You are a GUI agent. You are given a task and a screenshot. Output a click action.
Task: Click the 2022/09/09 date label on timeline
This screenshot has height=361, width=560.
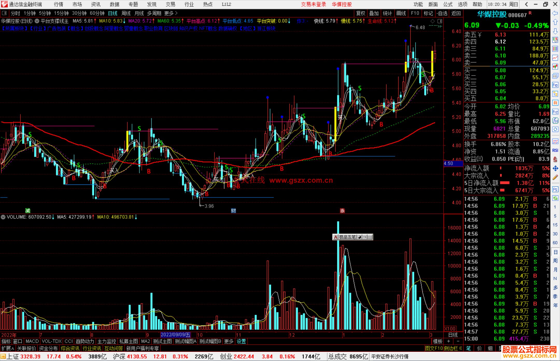[176, 335]
